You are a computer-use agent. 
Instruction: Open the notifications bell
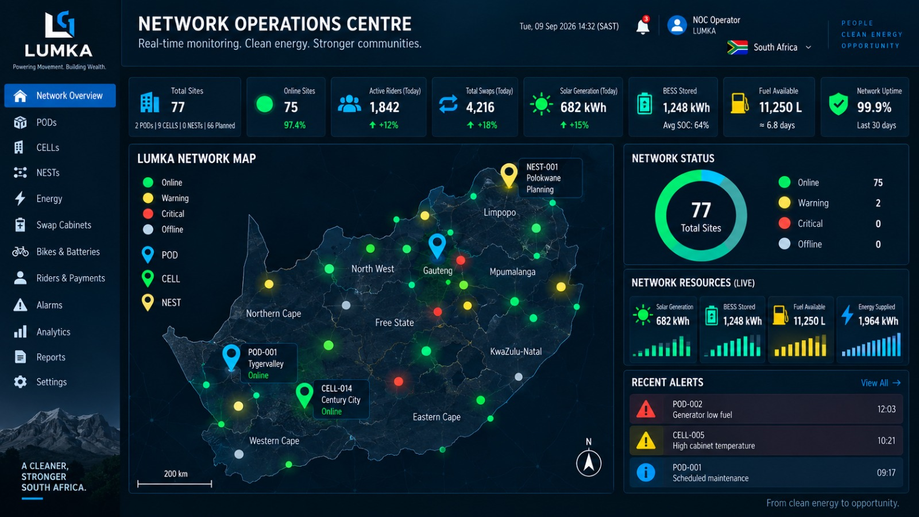coord(643,26)
